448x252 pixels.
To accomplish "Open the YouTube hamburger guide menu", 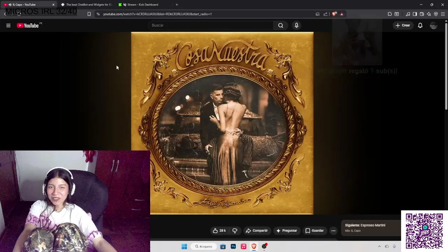I will point(8,25).
